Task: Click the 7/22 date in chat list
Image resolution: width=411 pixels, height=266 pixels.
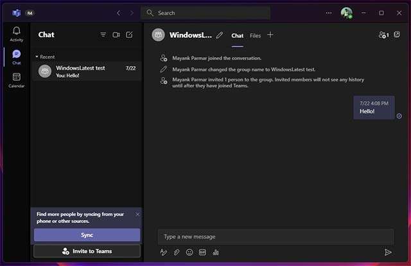Action: (130, 69)
